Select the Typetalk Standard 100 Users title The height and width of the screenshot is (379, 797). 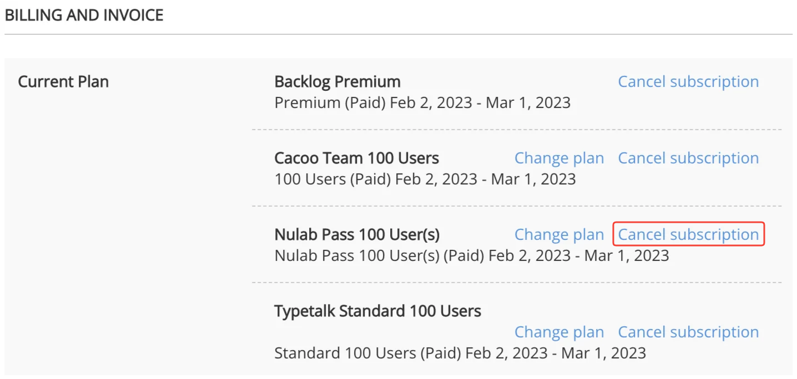377,311
